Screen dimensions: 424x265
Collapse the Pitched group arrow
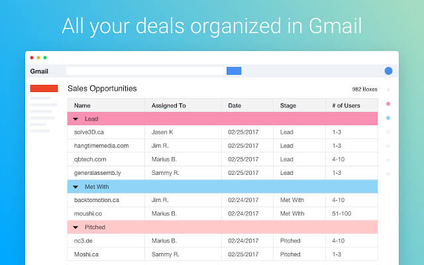point(76,227)
